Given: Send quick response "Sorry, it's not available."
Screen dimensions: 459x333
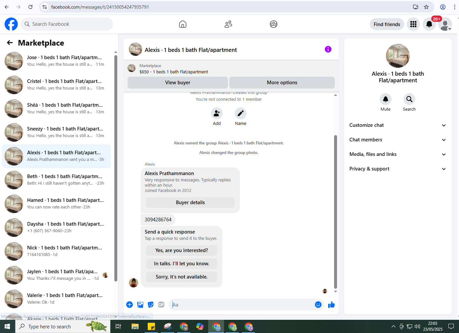Looking at the screenshot, I should pyautogui.click(x=182, y=277).
